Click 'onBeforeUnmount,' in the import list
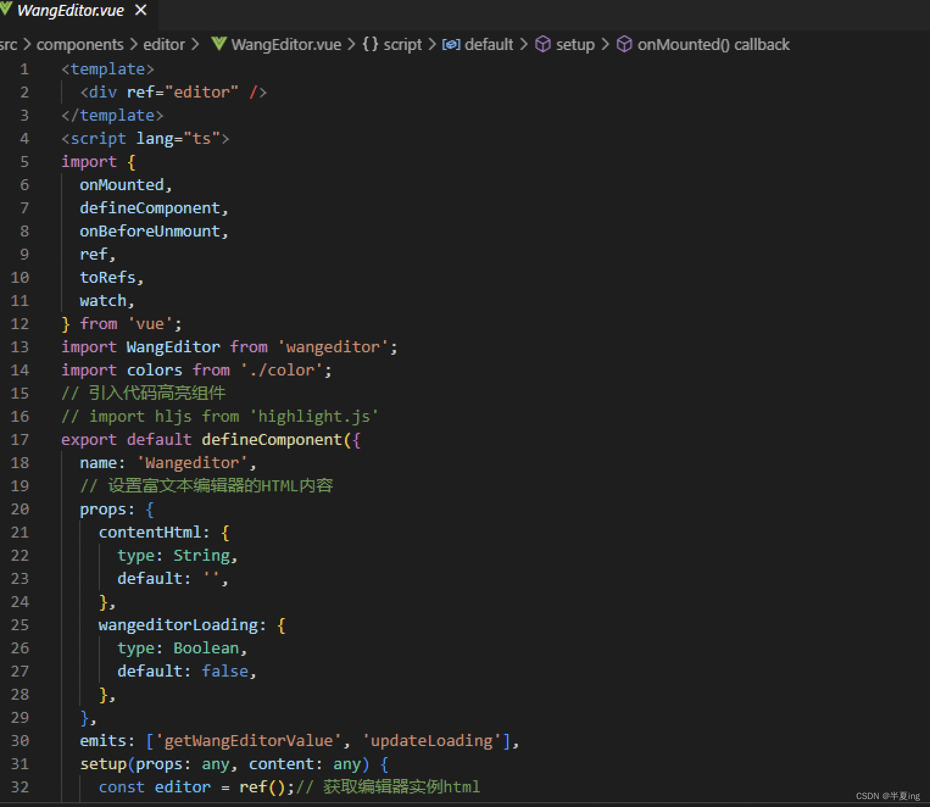The image size is (930, 807). (154, 231)
